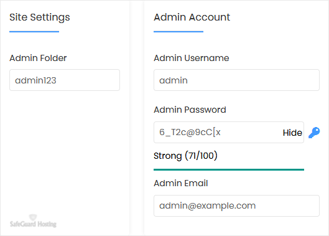Open the SafeGuard Hosting watermark text
The height and width of the screenshot is (236, 329).
click(x=33, y=224)
